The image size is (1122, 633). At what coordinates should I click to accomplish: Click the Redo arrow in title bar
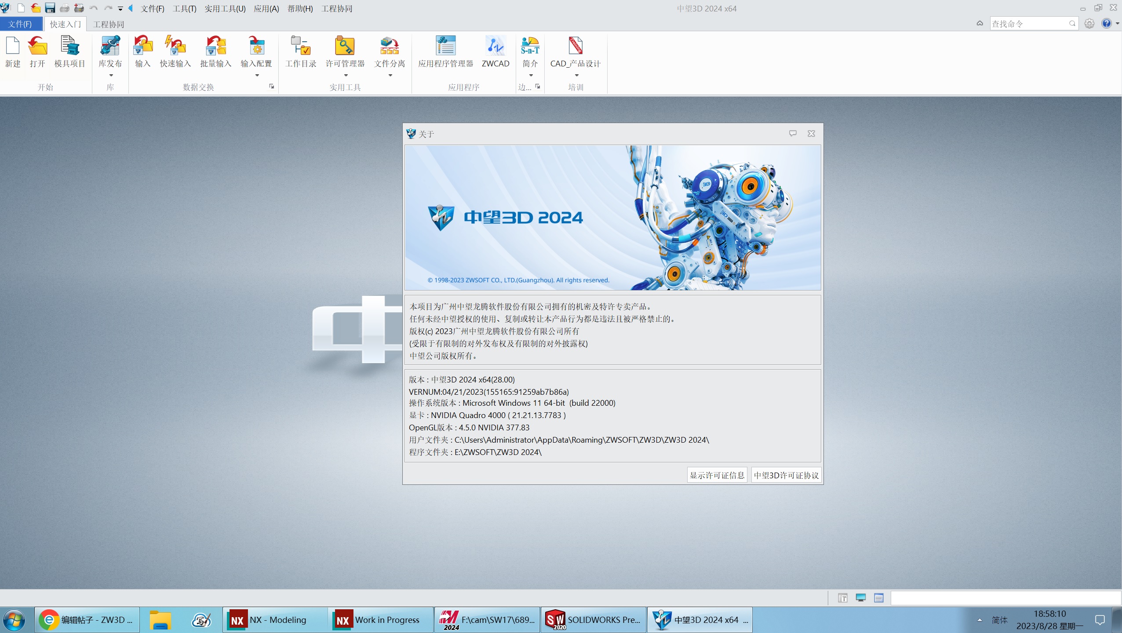pos(108,8)
